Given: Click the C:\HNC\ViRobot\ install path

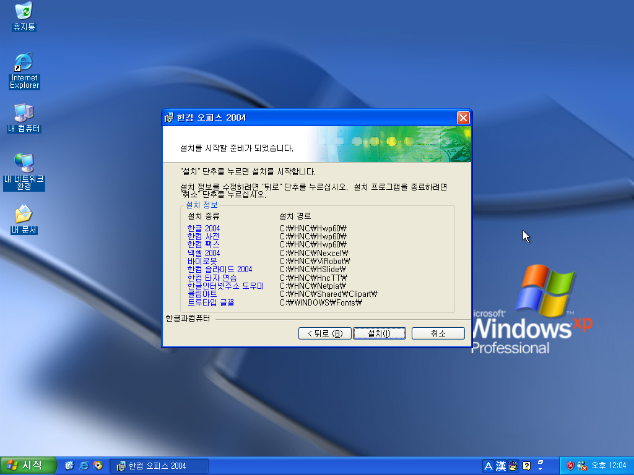Looking at the screenshot, I should tap(315, 261).
